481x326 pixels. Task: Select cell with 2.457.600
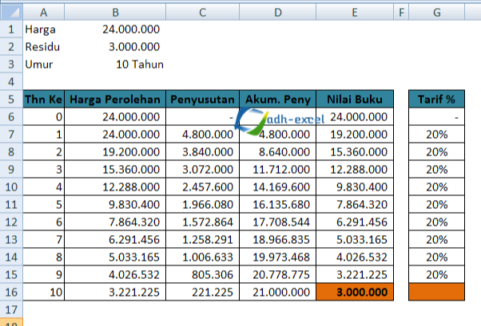coord(202,187)
